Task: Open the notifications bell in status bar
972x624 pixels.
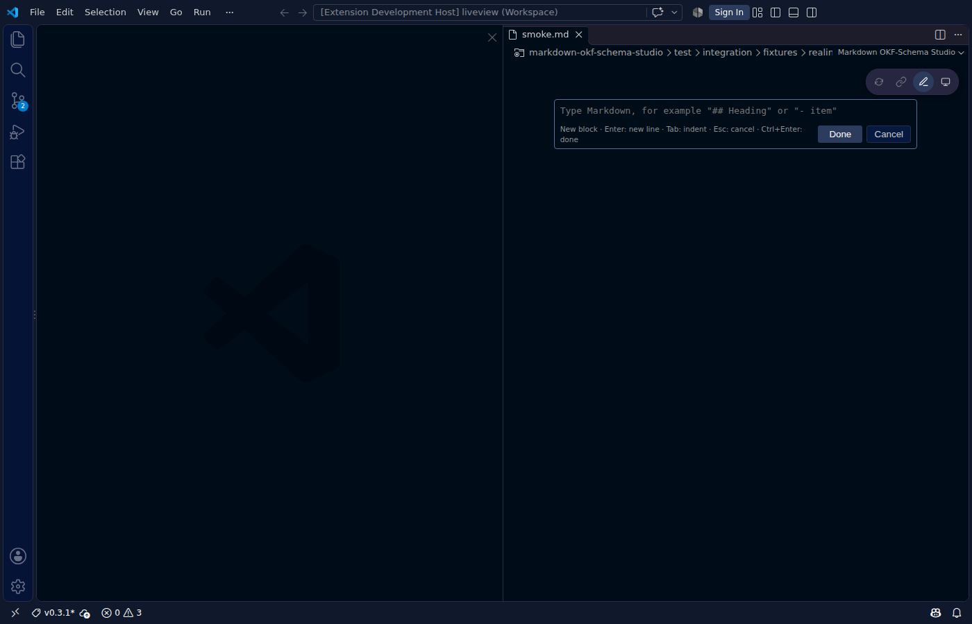Action: tap(957, 613)
